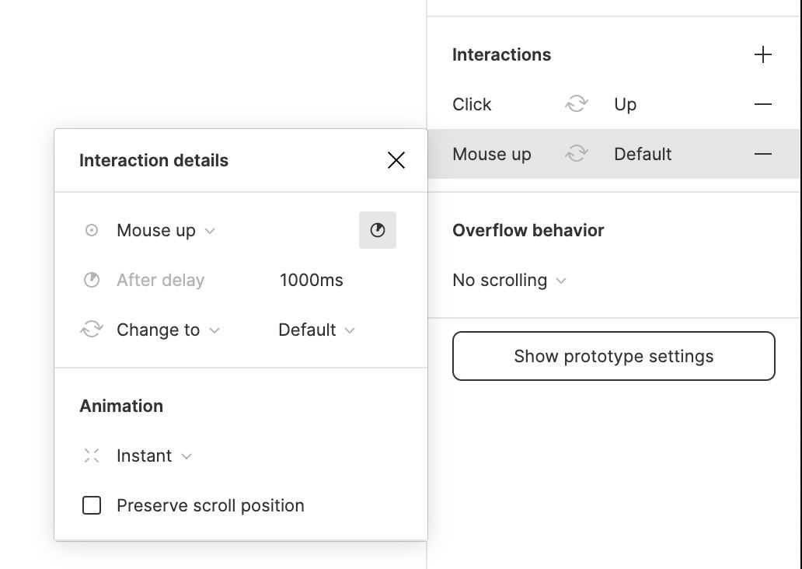The width and height of the screenshot is (802, 569).
Task: Remove the Click interaction with minus icon
Action: (x=762, y=104)
